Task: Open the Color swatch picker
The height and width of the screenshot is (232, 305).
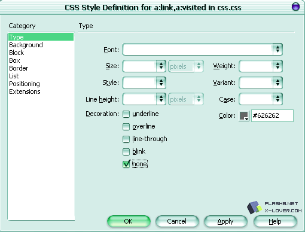Action: 244,115
